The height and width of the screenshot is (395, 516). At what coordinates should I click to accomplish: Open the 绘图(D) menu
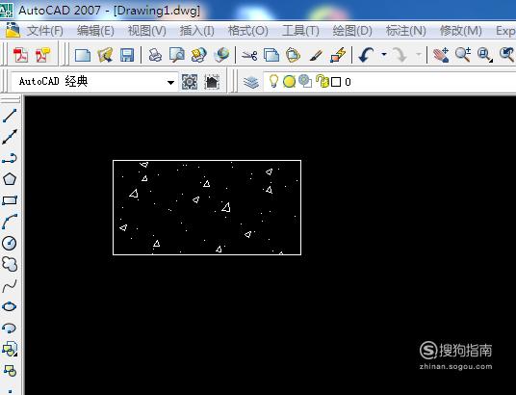[352, 31]
